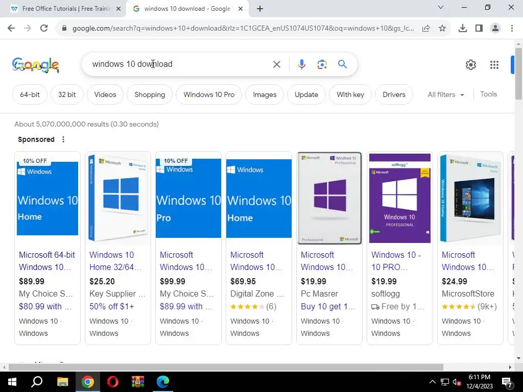Switch to Videos results
The height and width of the screenshot is (392, 523).
105,94
